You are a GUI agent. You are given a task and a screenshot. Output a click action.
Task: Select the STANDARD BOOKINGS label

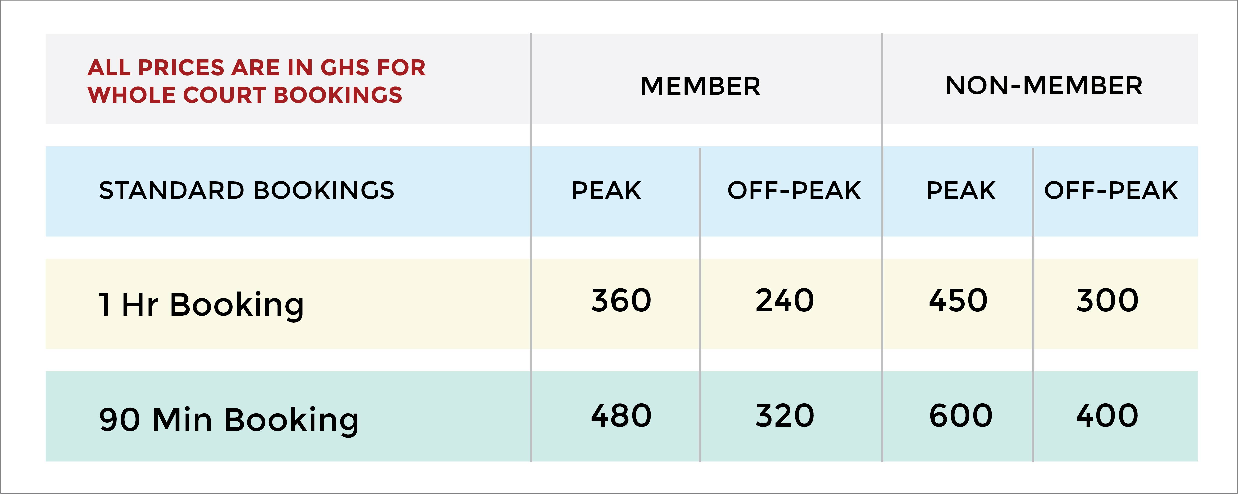tap(246, 190)
